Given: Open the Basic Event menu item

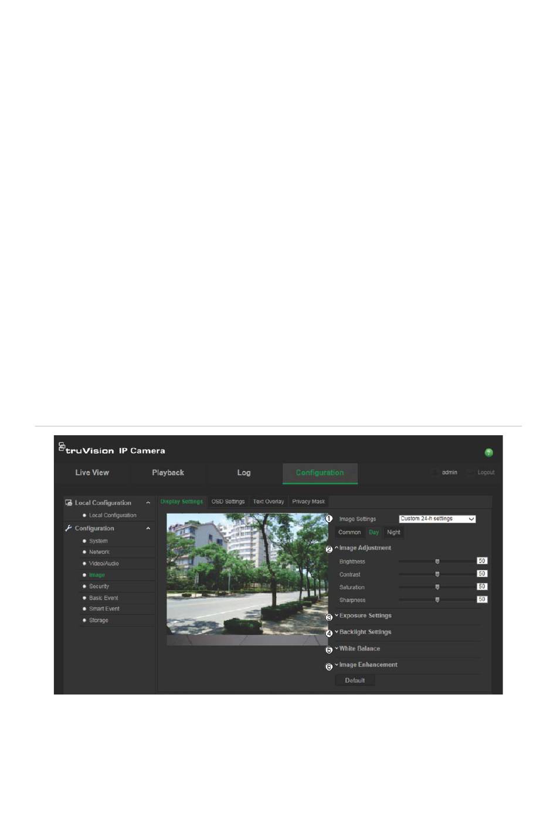Looking at the screenshot, I should [104, 598].
